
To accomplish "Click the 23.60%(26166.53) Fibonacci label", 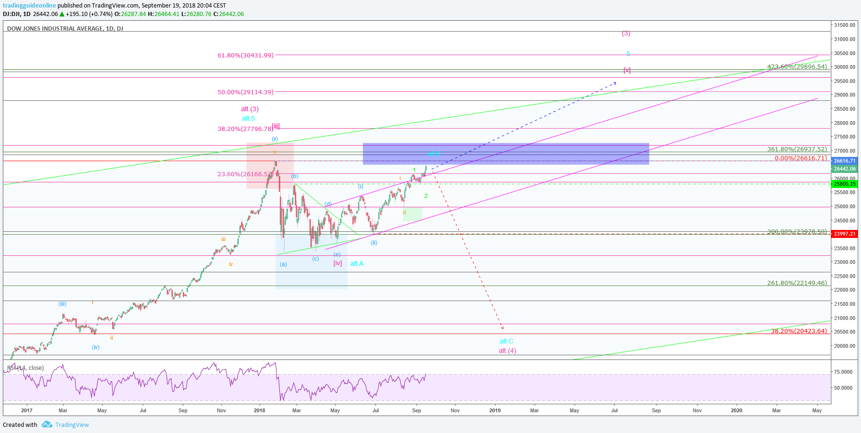I will (x=245, y=174).
